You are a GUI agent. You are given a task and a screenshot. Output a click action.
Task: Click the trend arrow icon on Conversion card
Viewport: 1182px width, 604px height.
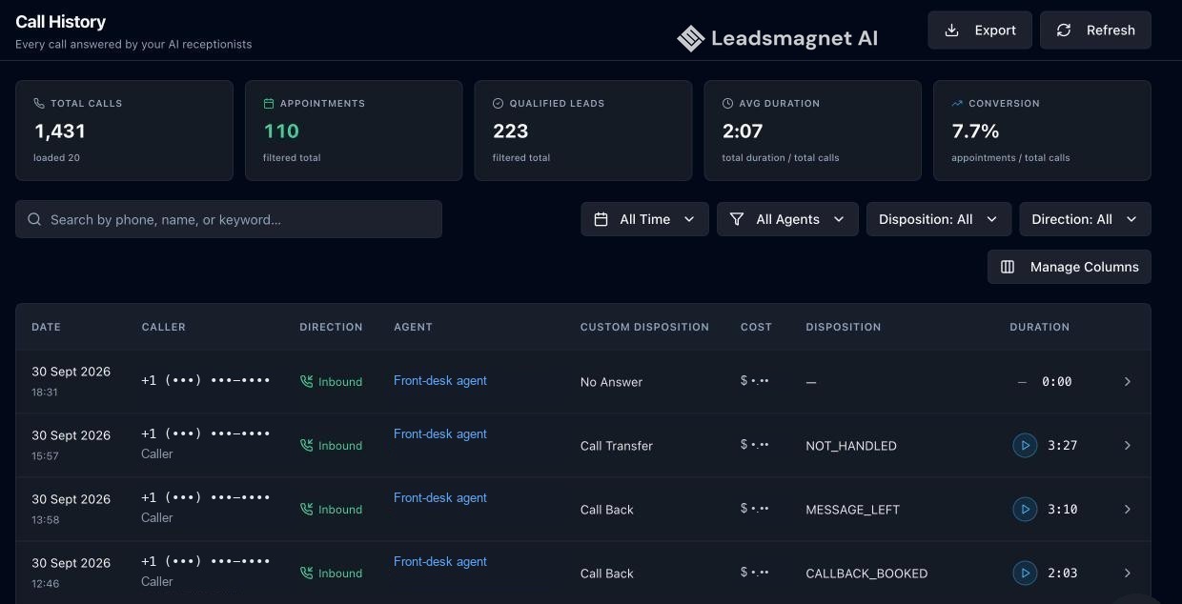click(957, 103)
